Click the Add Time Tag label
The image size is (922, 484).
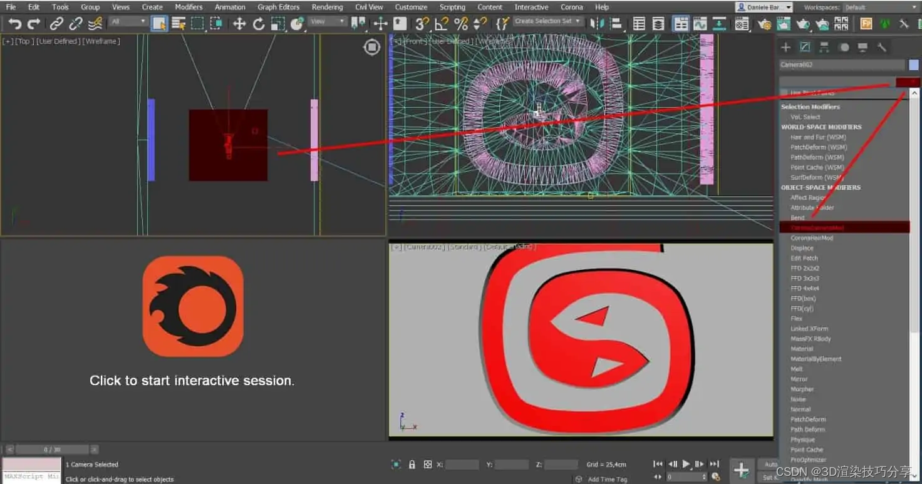tap(607, 479)
